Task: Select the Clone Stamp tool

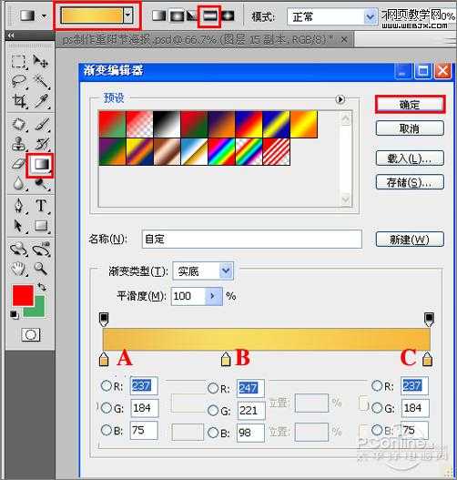Action: click(18, 144)
